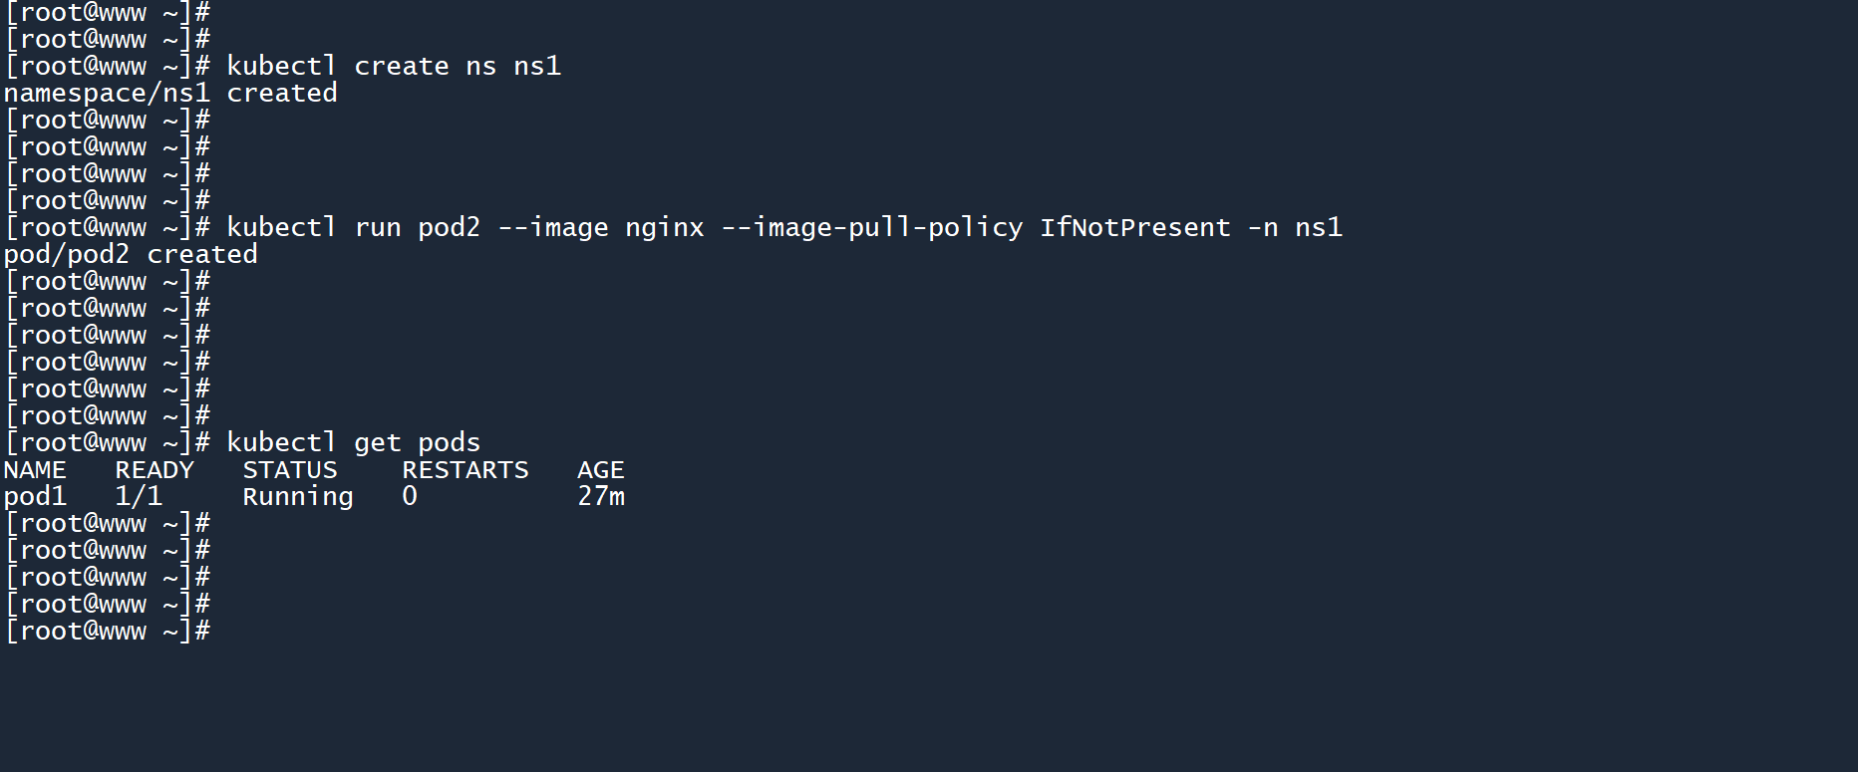This screenshot has width=1858, height=772.
Task: Click the 'namespace/ns1 created' output line
Action: click(170, 94)
